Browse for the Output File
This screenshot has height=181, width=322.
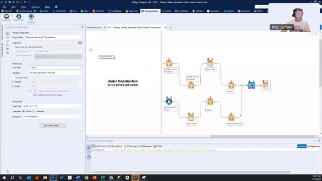(80, 43)
